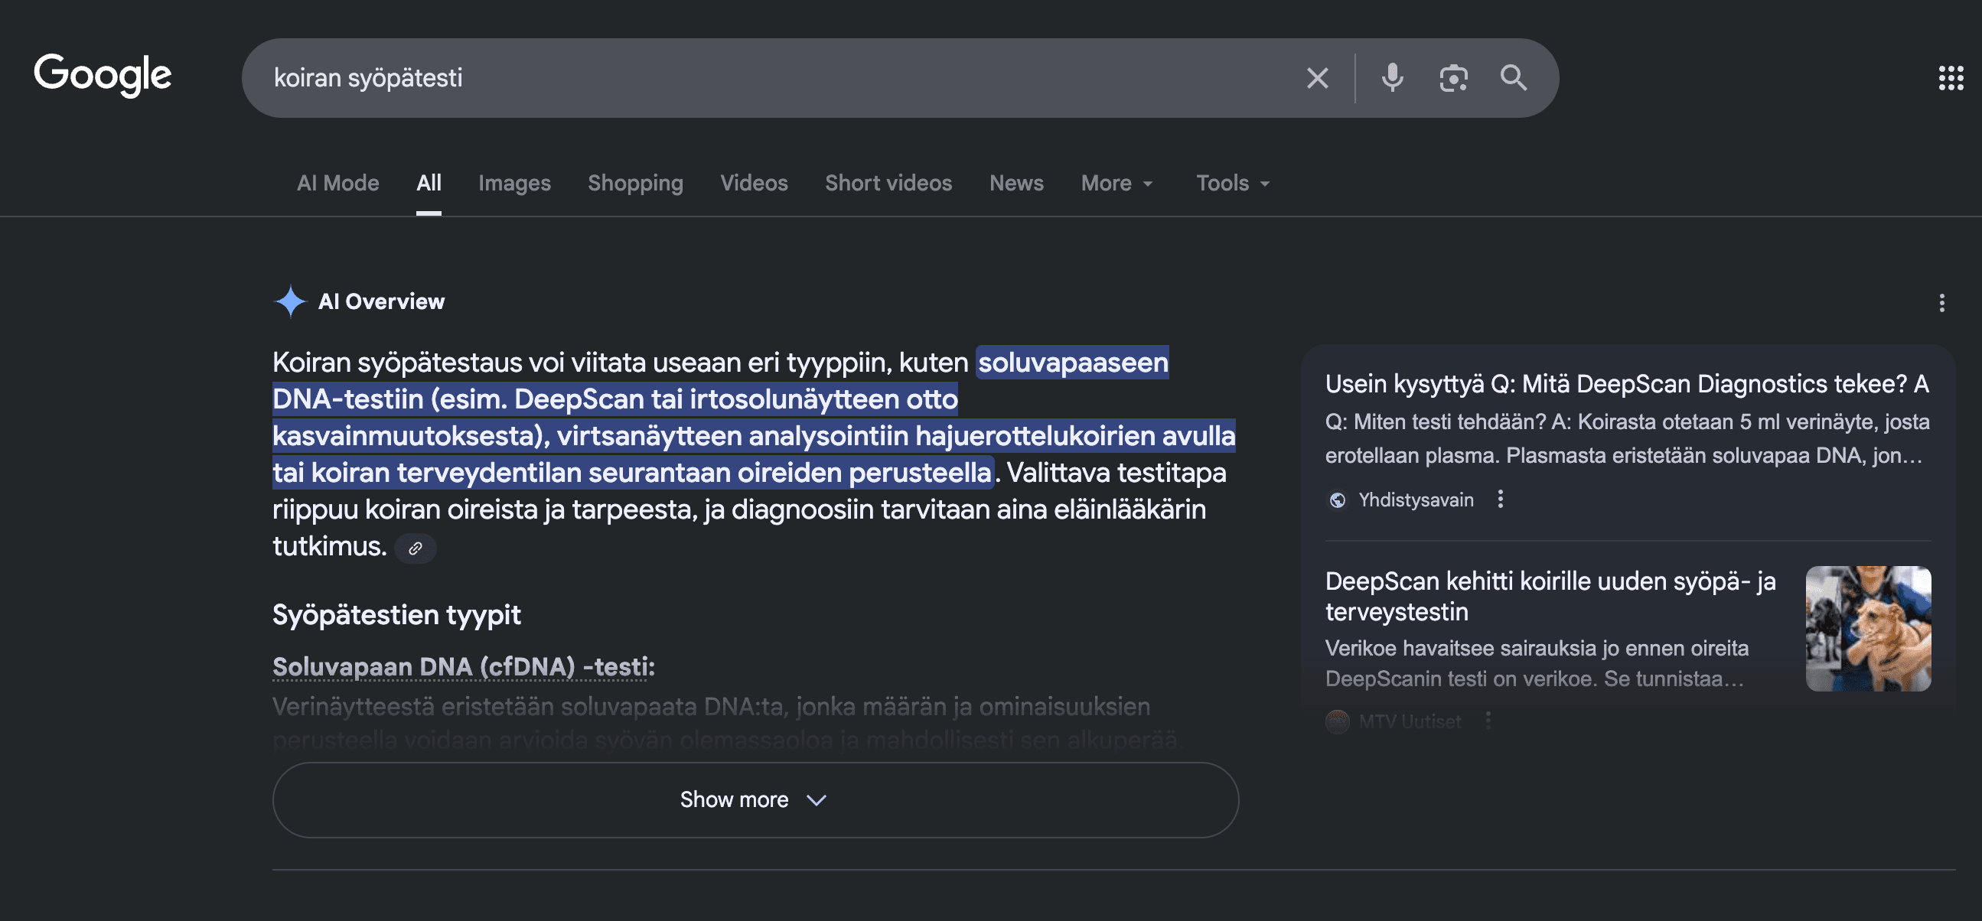Screen dimensions: 1982x921
Task: Click the search magnifier icon
Action: point(1513,77)
